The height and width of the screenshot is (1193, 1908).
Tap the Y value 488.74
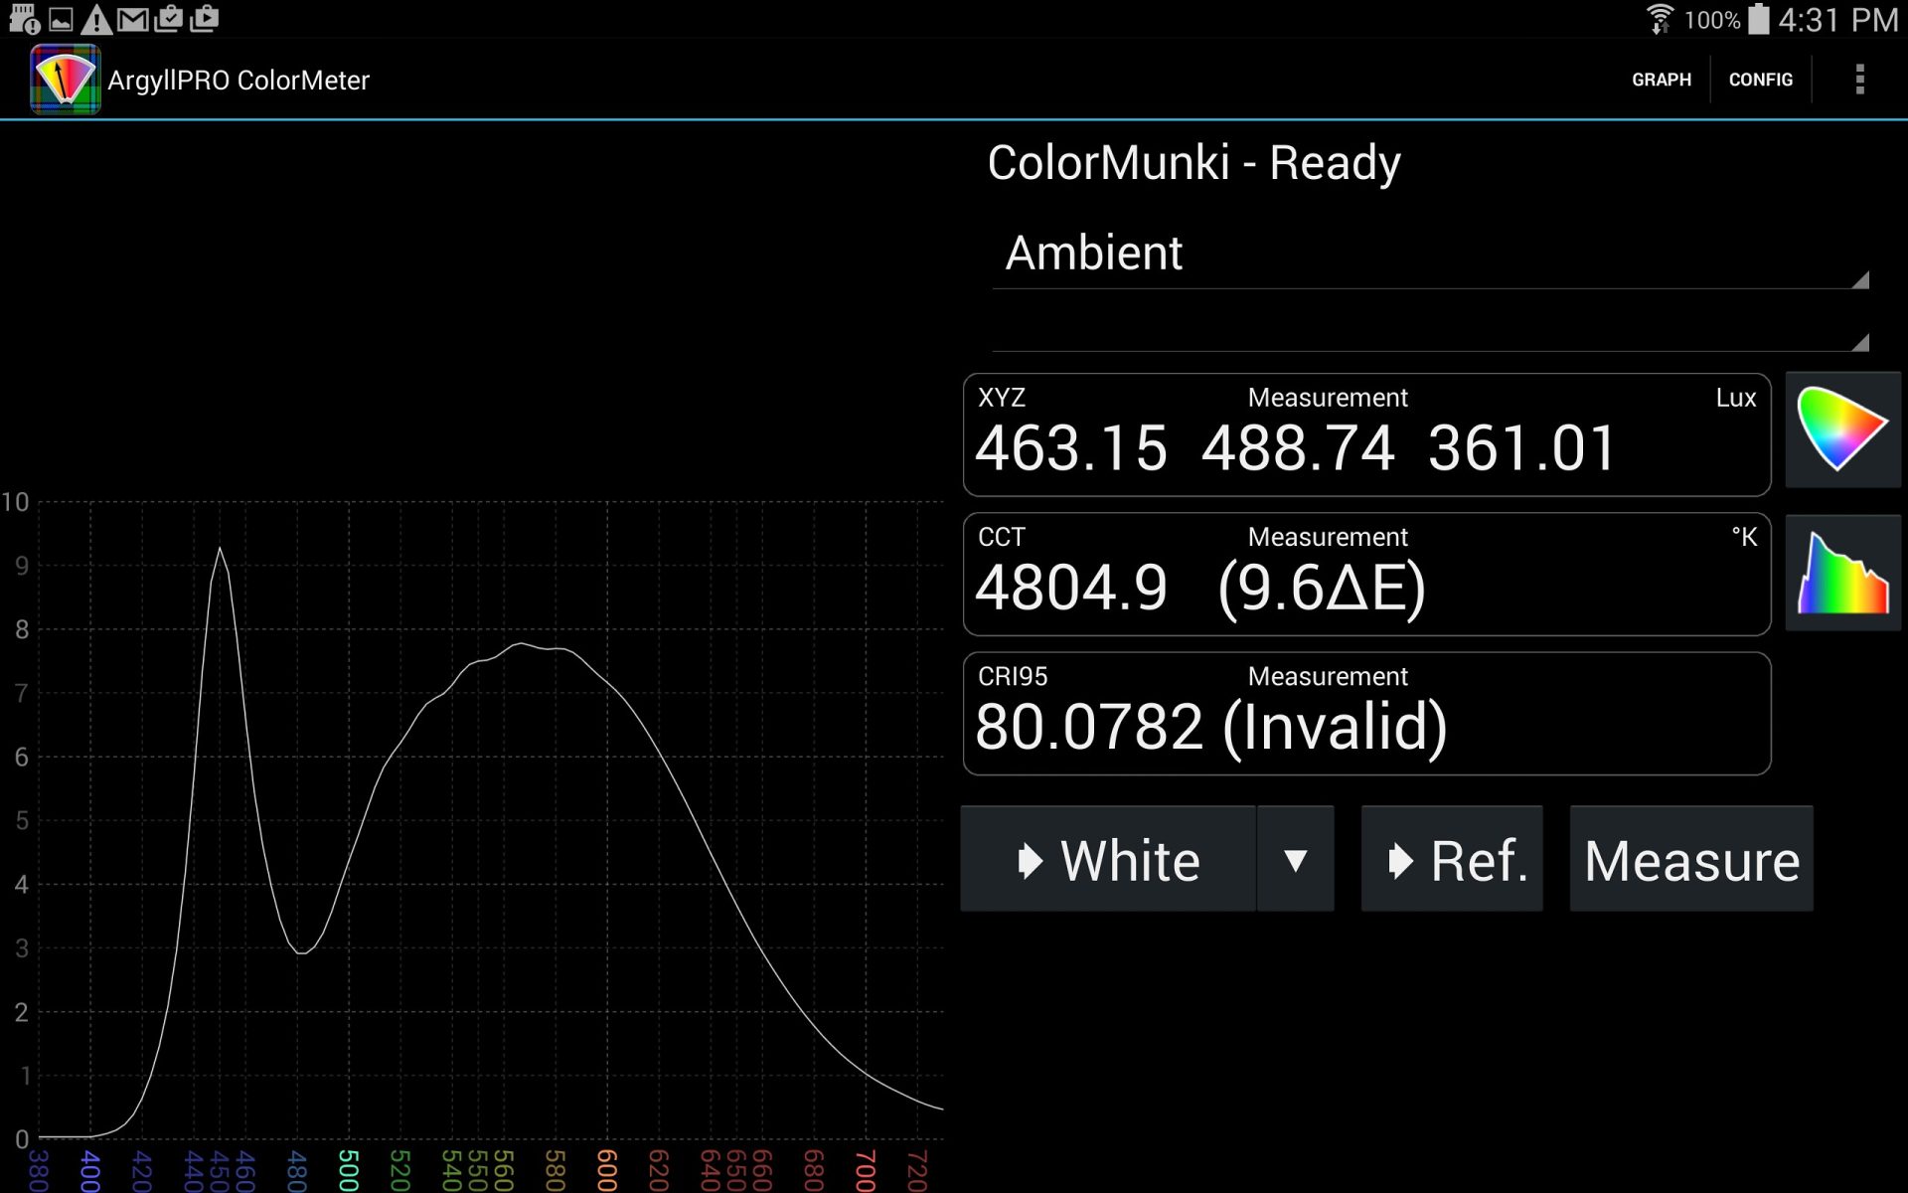[x=1298, y=448]
